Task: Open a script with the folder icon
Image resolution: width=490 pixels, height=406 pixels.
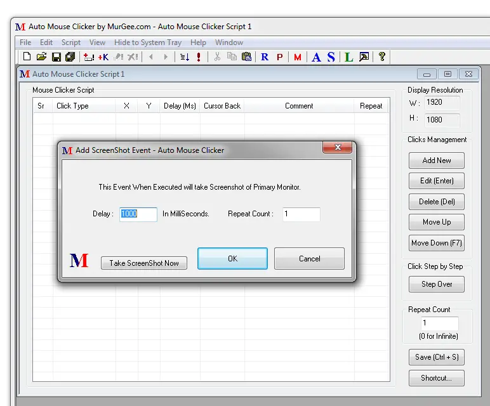Action: coord(42,57)
